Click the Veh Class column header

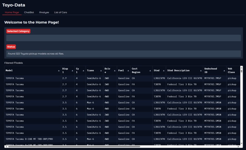pyautogui.click(x=233, y=71)
